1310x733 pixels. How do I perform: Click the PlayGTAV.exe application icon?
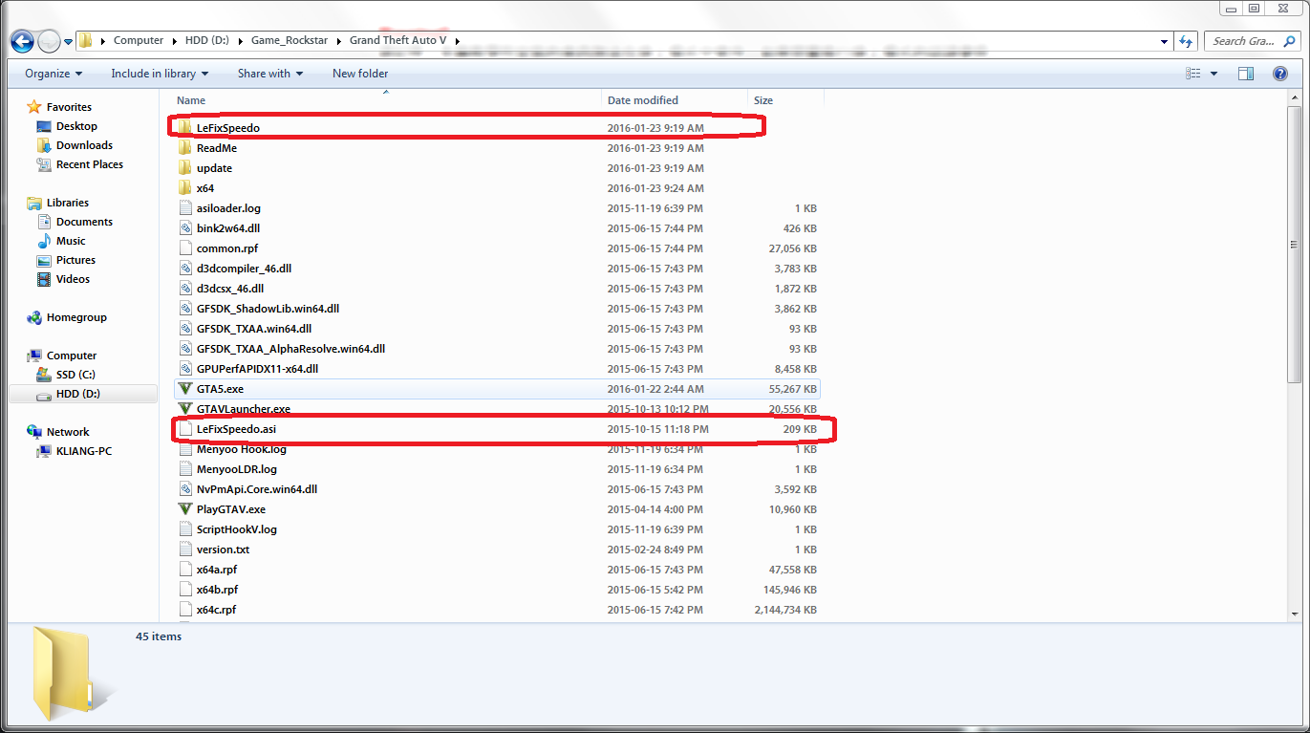pyautogui.click(x=185, y=509)
